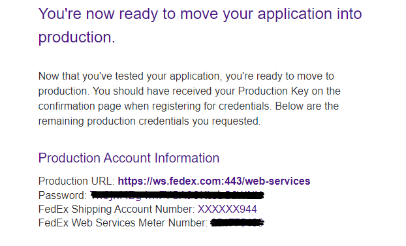Click the words "Production Key" in the paragraph
This screenshot has height=246, width=406.
click(273, 91)
